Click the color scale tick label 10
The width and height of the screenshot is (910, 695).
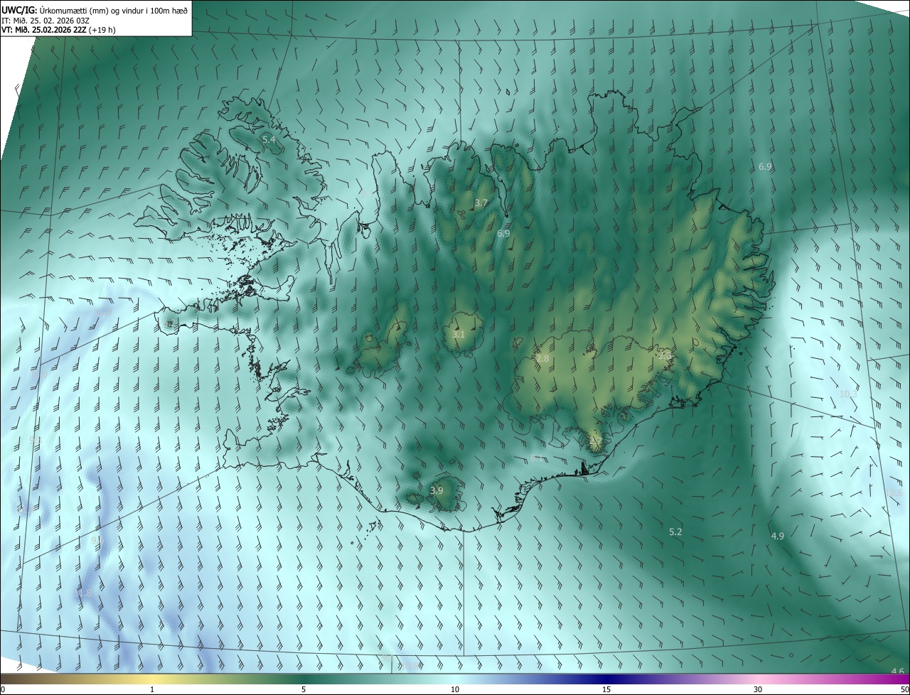(x=455, y=689)
